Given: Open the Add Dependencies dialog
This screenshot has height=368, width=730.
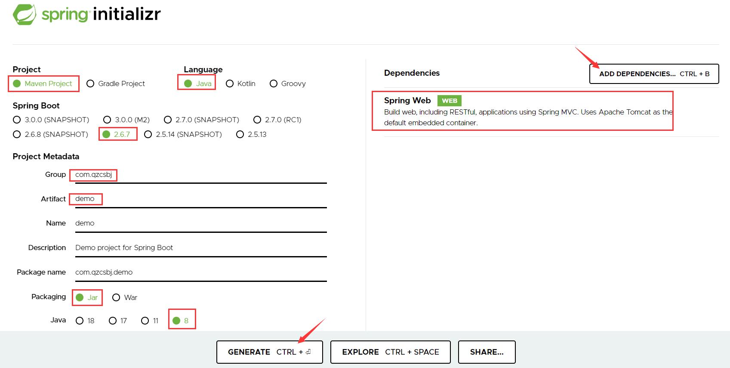Looking at the screenshot, I should coord(654,74).
